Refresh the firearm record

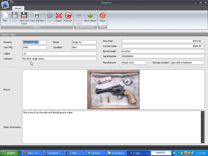[x=68, y=17]
